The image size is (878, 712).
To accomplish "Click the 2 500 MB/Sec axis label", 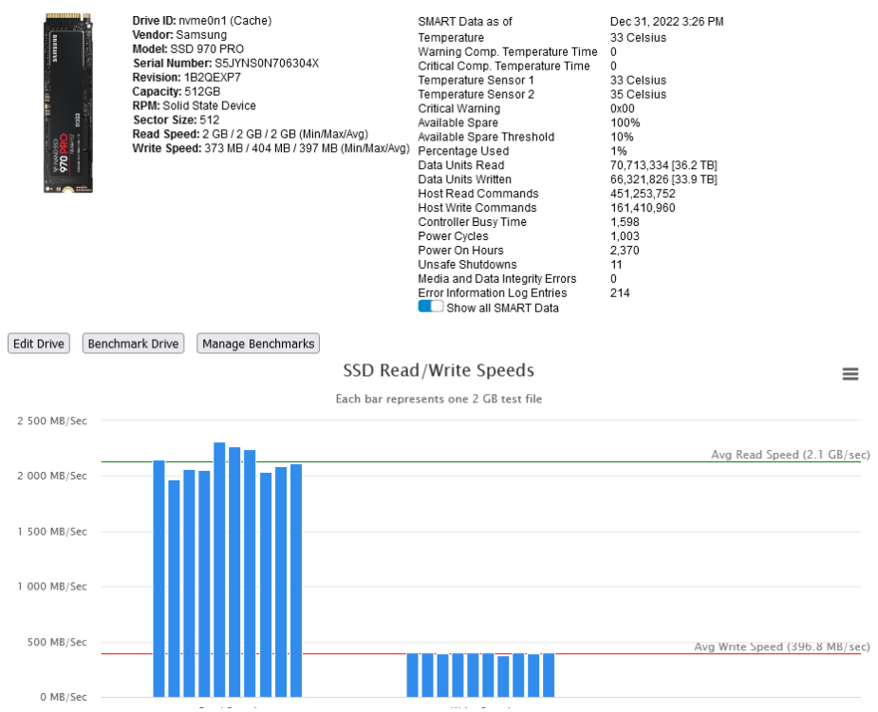I will pyautogui.click(x=52, y=421).
